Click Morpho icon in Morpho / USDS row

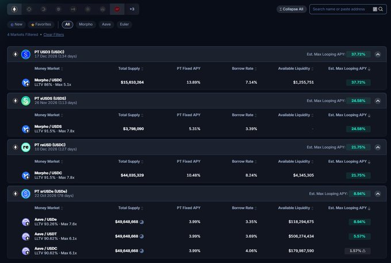click(26, 129)
